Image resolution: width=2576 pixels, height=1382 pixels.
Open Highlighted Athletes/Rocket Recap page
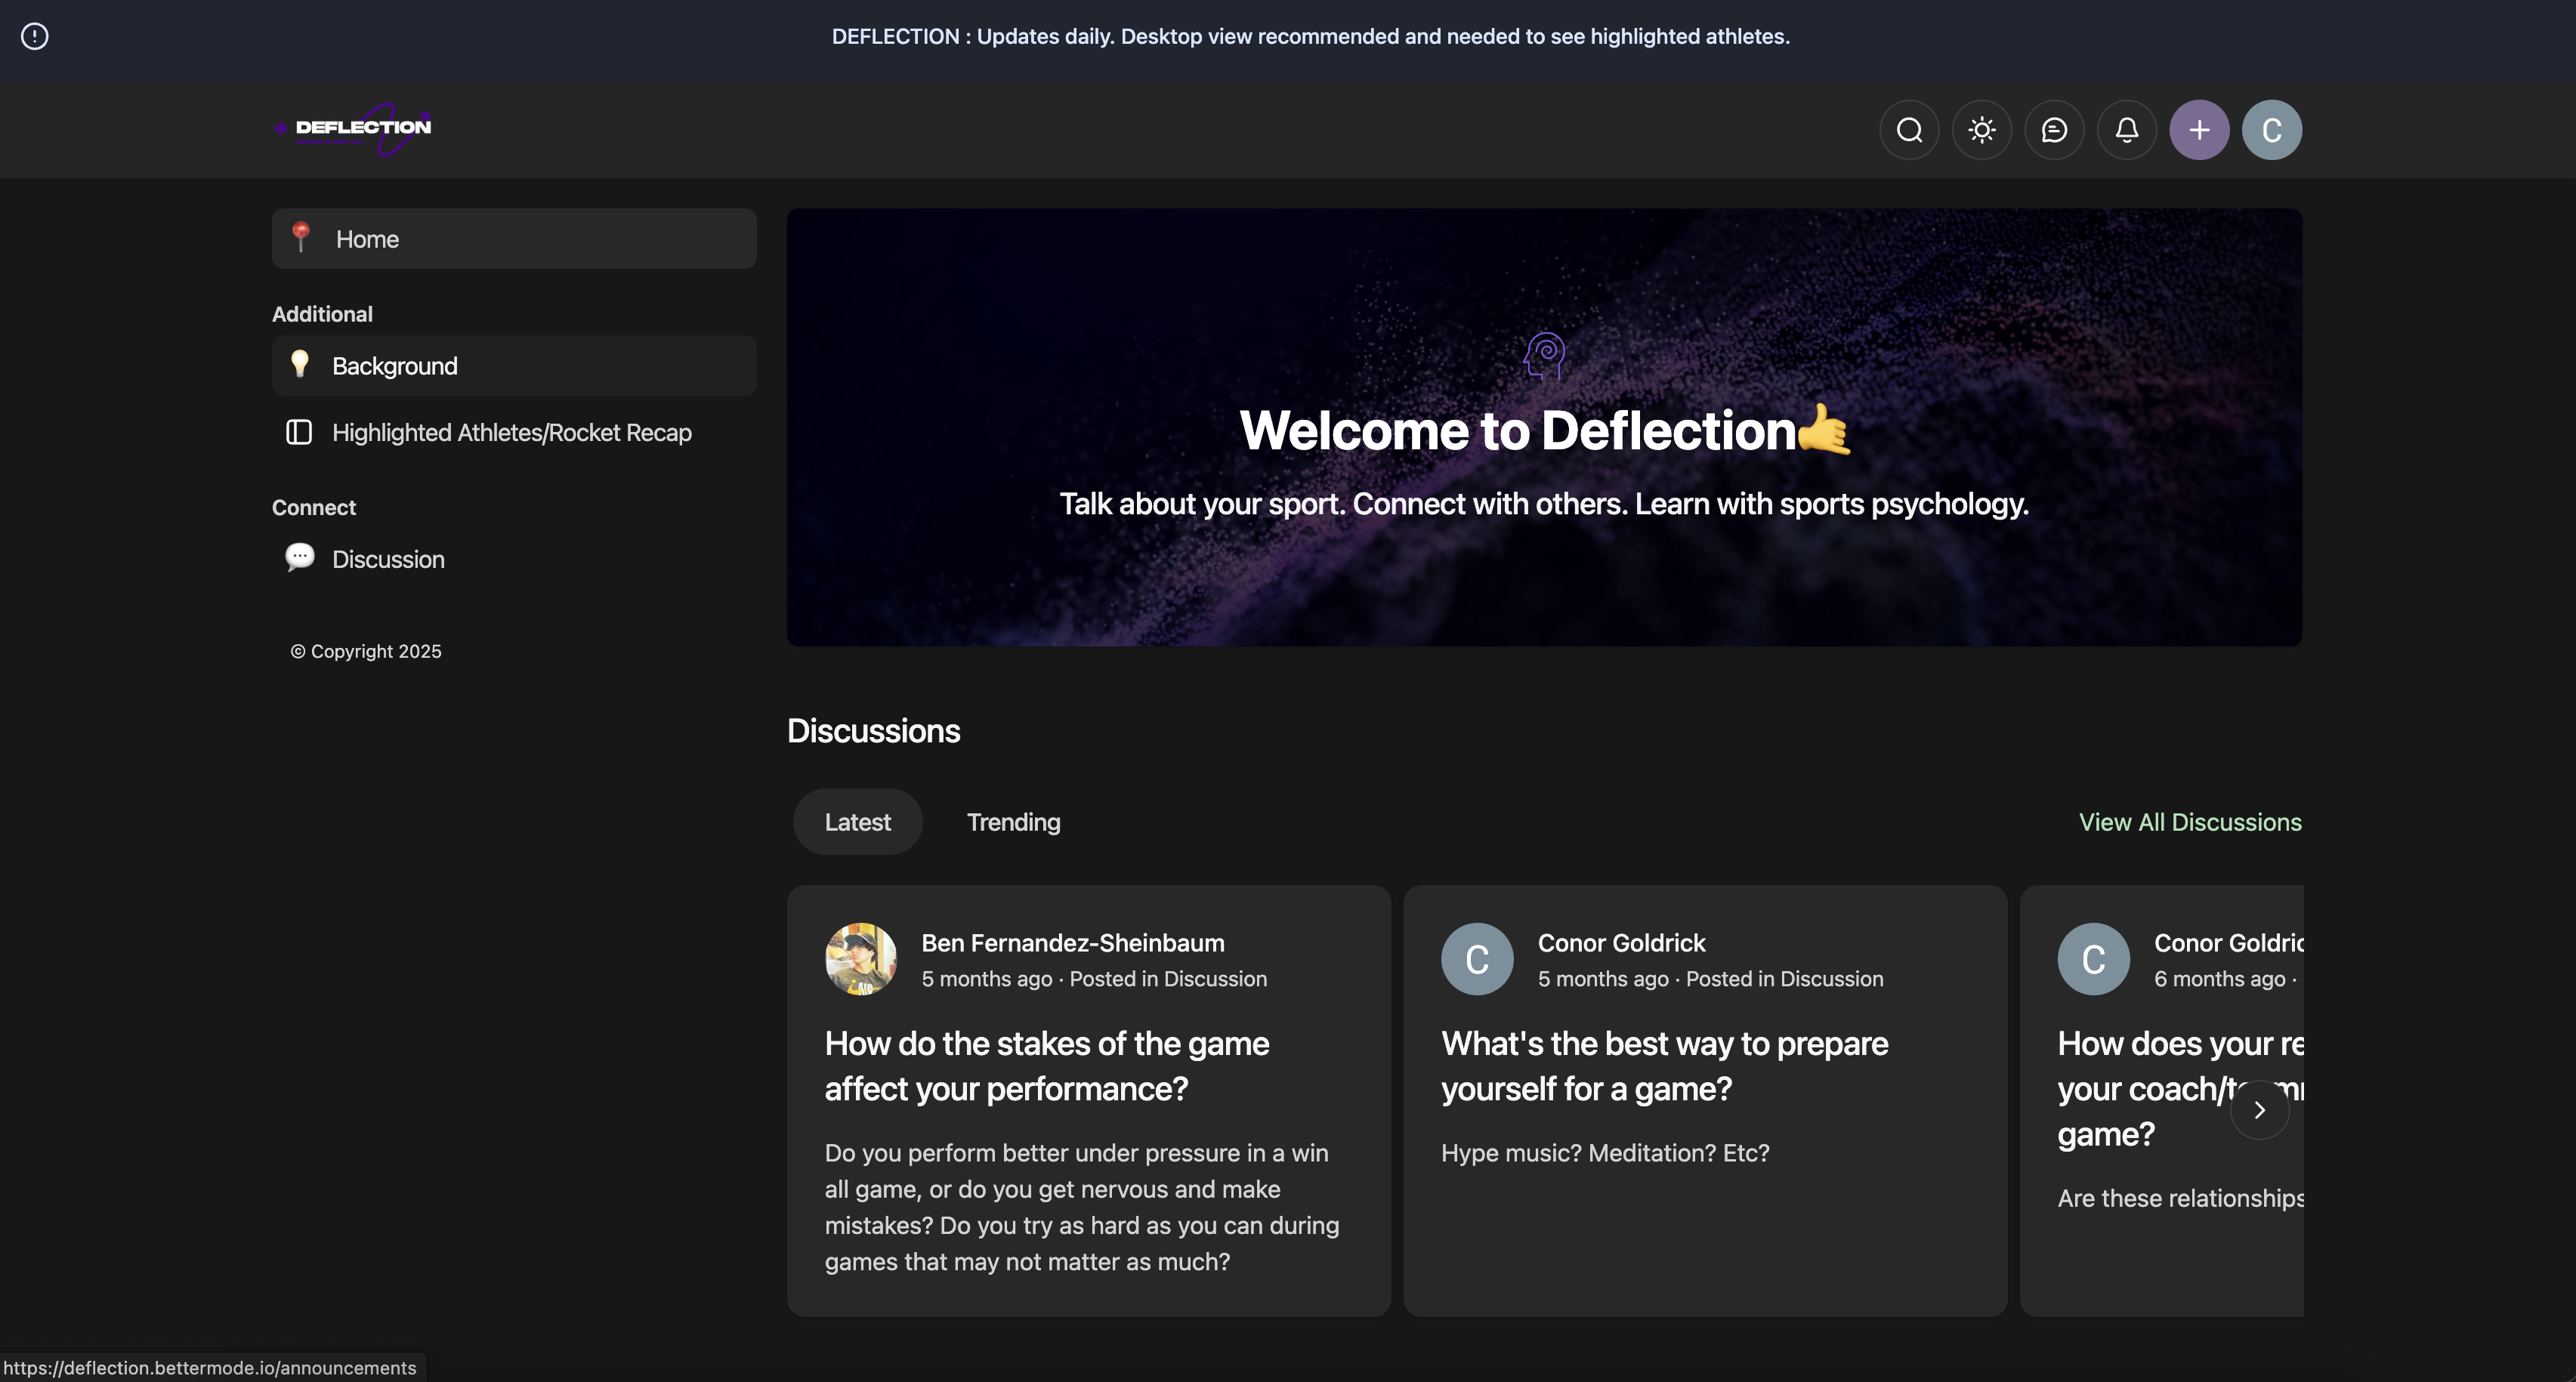511,433
